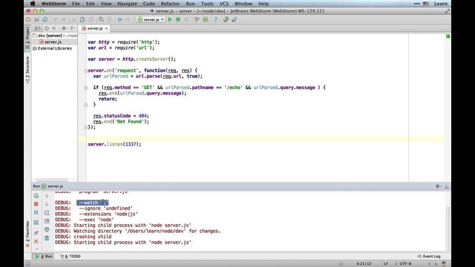Open the Event Log
Image resolution: width=475 pixels, height=267 pixels.
(429, 256)
